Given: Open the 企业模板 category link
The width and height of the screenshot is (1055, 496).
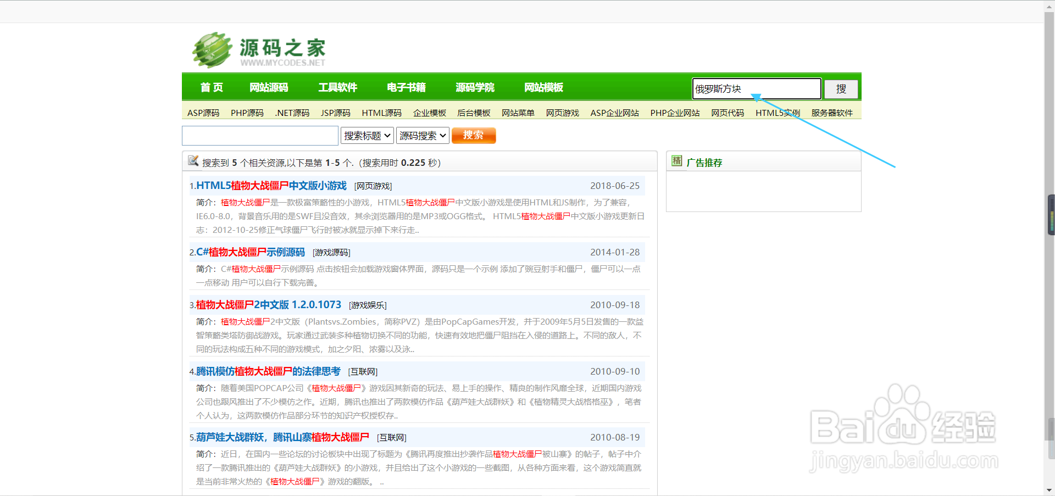Looking at the screenshot, I should [x=430, y=113].
